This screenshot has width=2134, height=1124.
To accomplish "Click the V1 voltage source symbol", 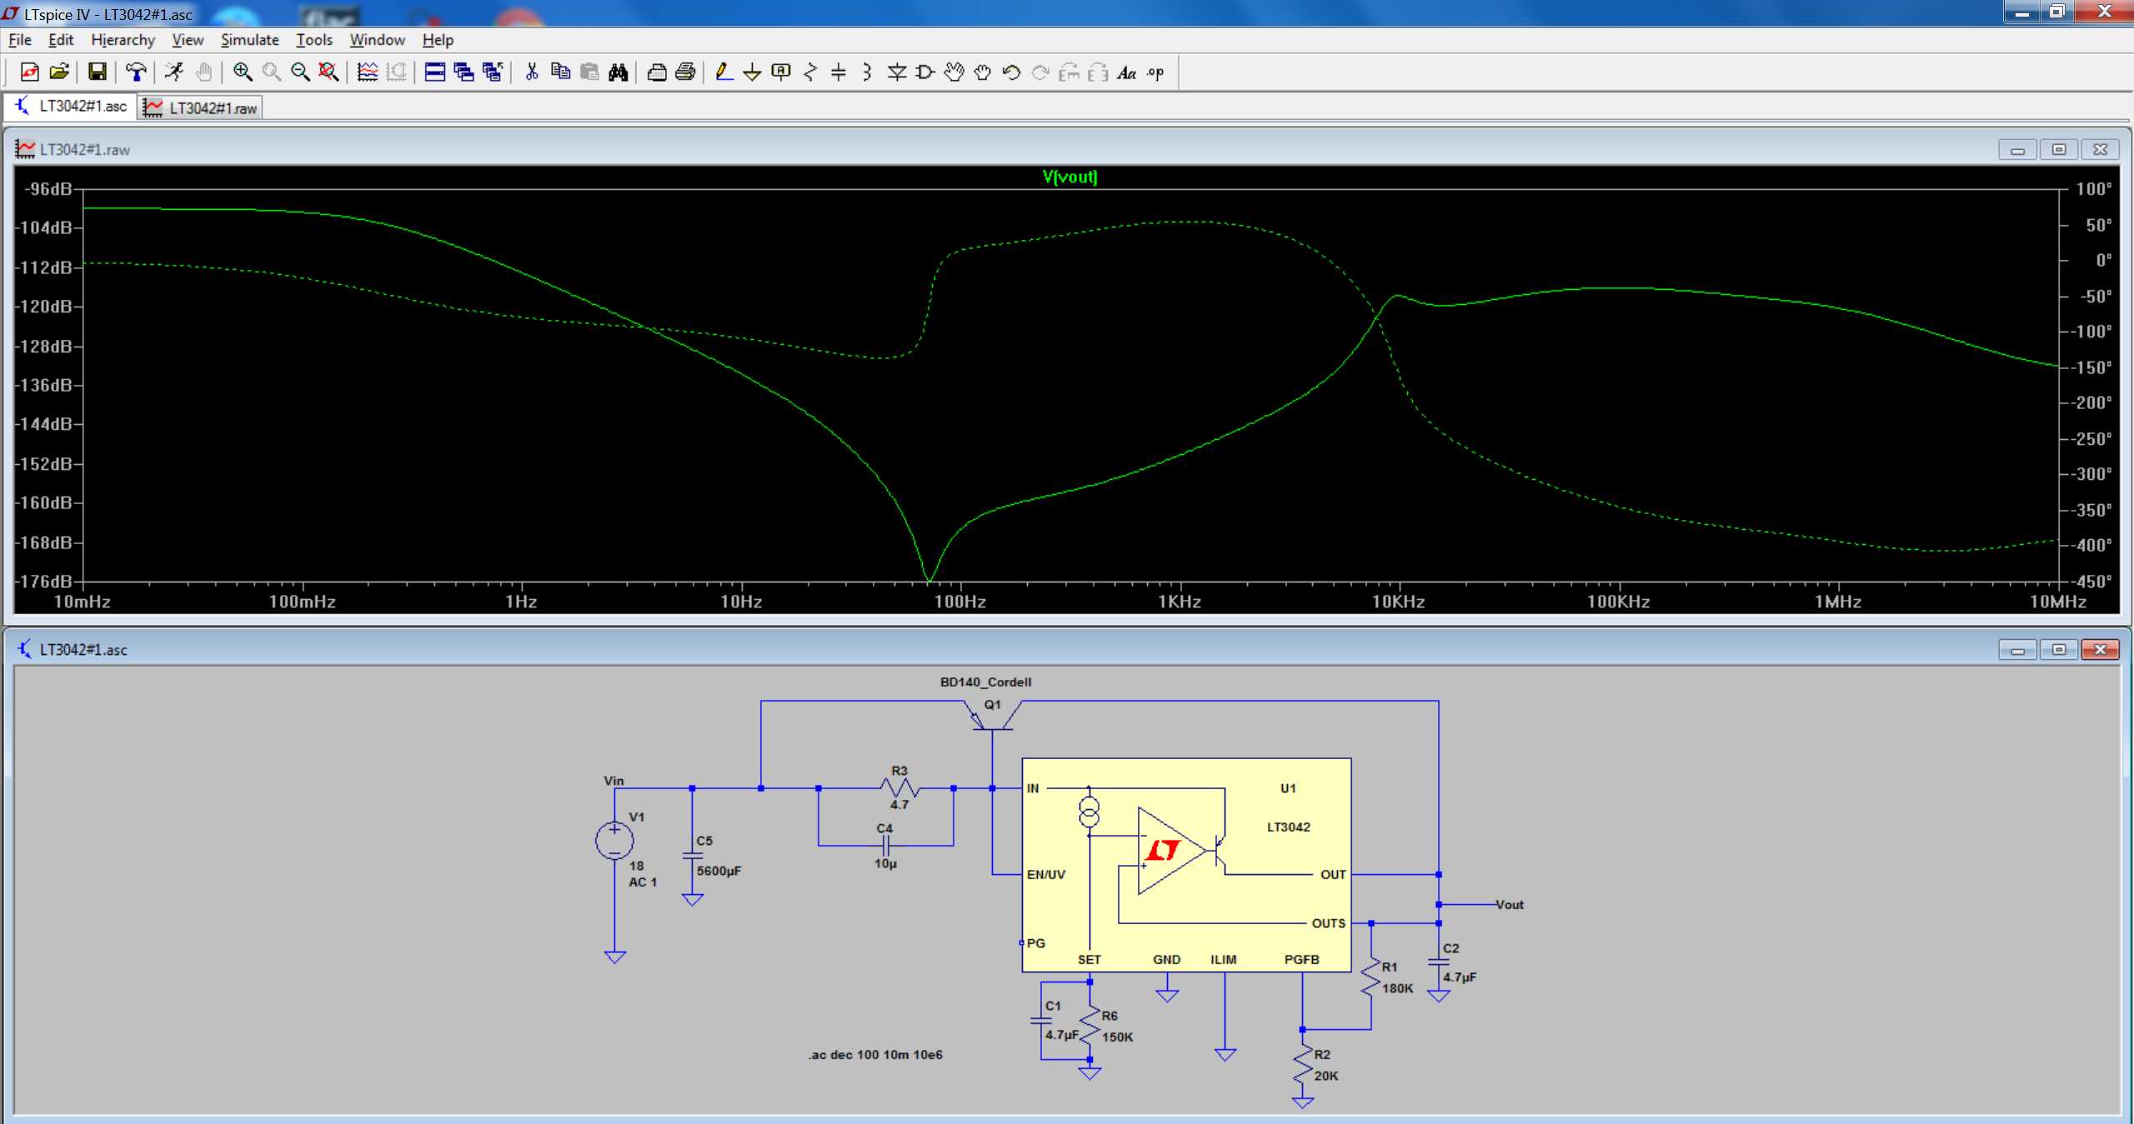I will [614, 841].
